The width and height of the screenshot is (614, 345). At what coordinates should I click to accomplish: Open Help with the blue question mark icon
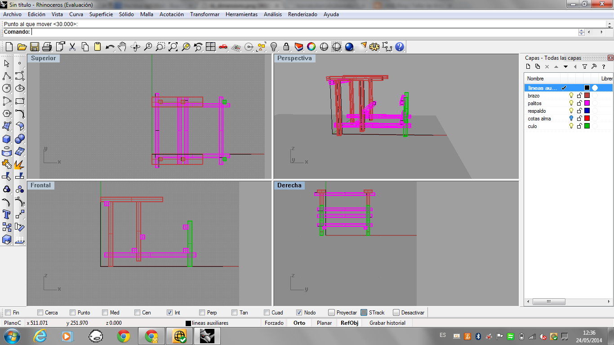400,47
